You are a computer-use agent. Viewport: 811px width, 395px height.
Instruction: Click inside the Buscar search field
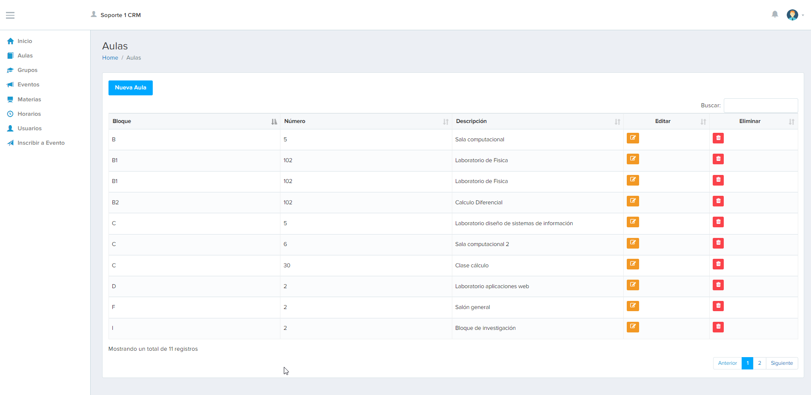tap(760, 105)
